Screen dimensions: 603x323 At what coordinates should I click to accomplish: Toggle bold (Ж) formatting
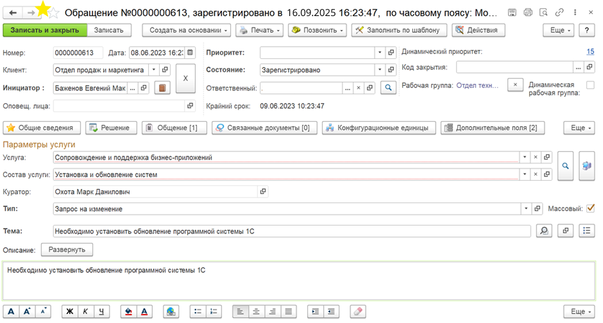point(70,311)
